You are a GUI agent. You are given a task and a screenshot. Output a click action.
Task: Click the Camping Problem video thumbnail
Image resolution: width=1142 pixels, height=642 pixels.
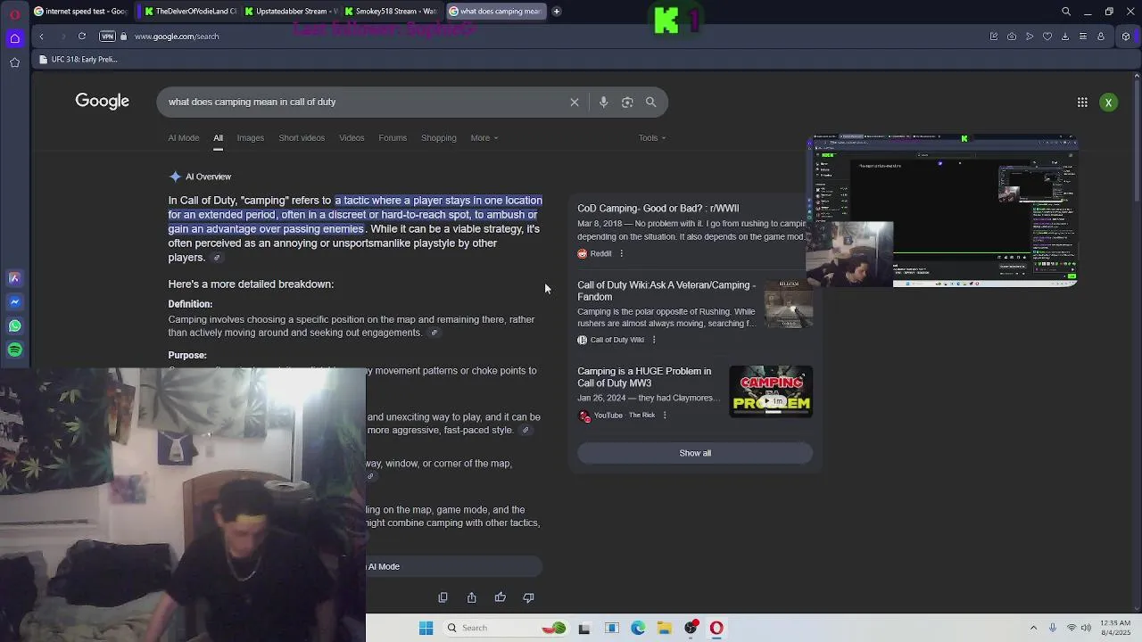coord(771,391)
